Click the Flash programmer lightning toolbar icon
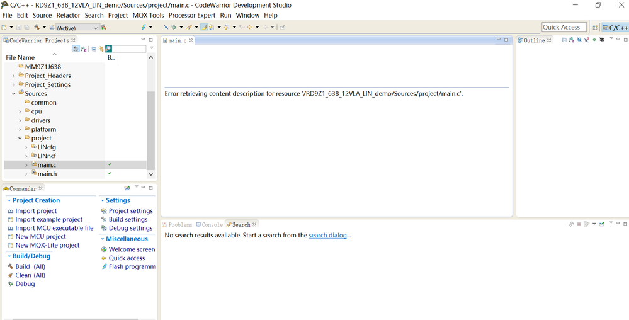The height and width of the screenshot is (320, 629). [144, 27]
